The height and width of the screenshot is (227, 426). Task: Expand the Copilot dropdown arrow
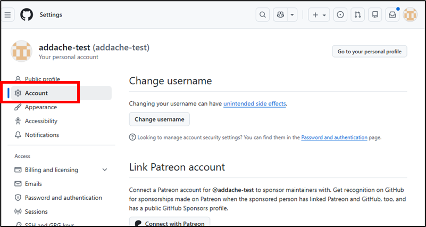click(x=292, y=15)
